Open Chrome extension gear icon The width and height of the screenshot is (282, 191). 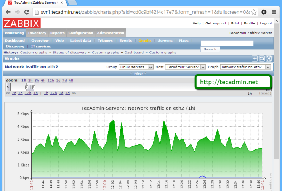[264, 12]
